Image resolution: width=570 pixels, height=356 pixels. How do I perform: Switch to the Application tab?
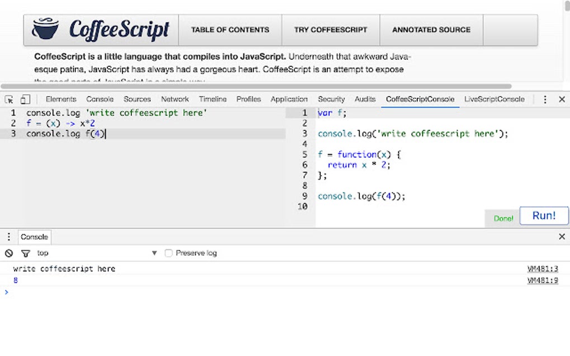pyautogui.click(x=289, y=99)
